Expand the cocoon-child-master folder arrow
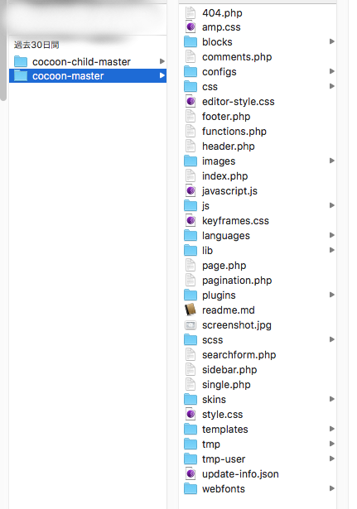This screenshot has height=509, width=357. click(162, 61)
